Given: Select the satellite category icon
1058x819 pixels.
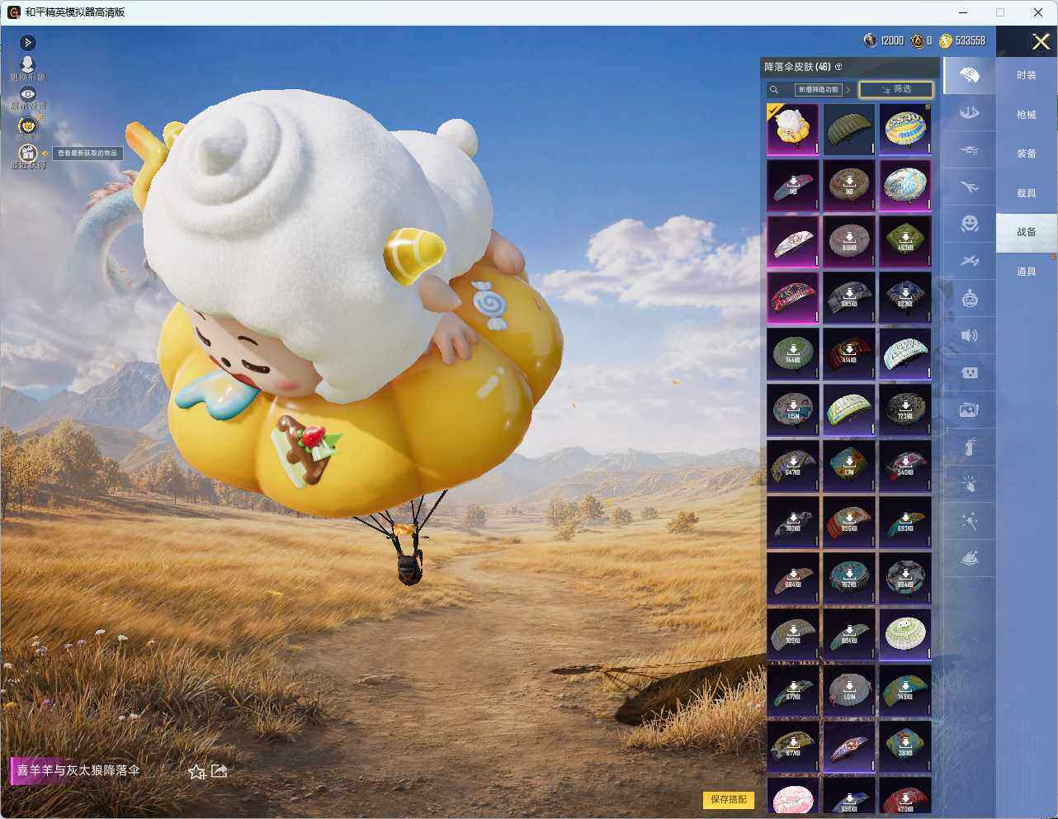Looking at the screenshot, I should pyautogui.click(x=969, y=261).
